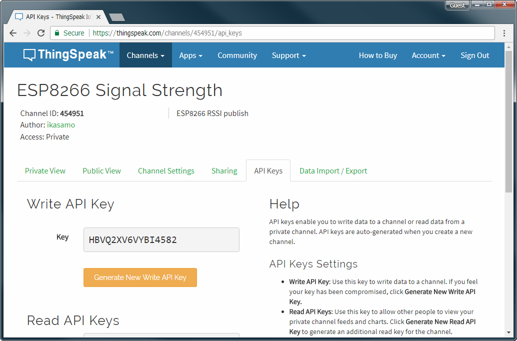The height and width of the screenshot is (341, 517).
Task: Open a new browser tab
Action: pos(116,17)
